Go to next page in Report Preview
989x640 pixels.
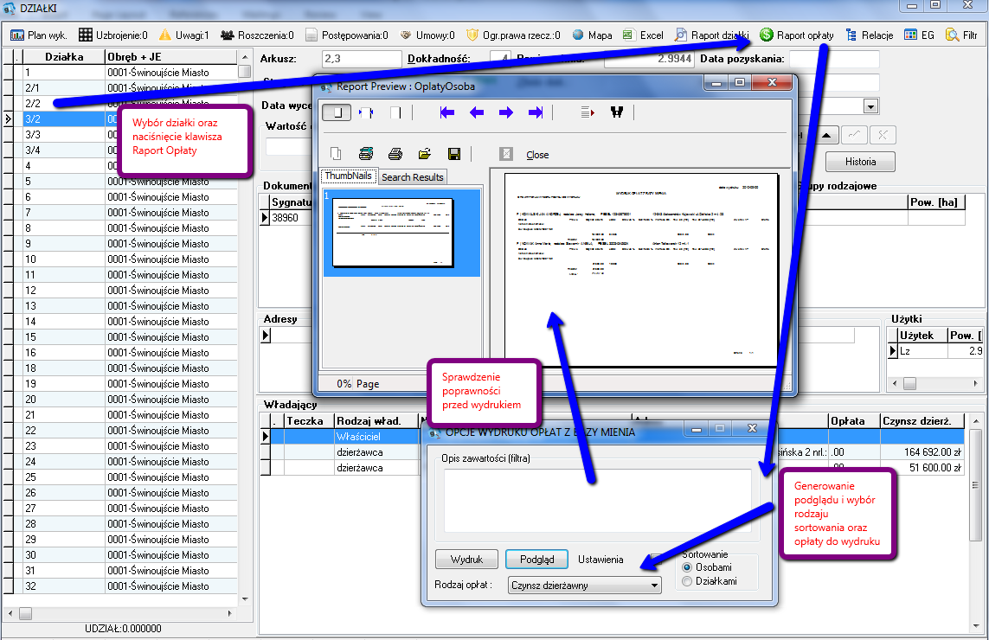tap(506, 112)
